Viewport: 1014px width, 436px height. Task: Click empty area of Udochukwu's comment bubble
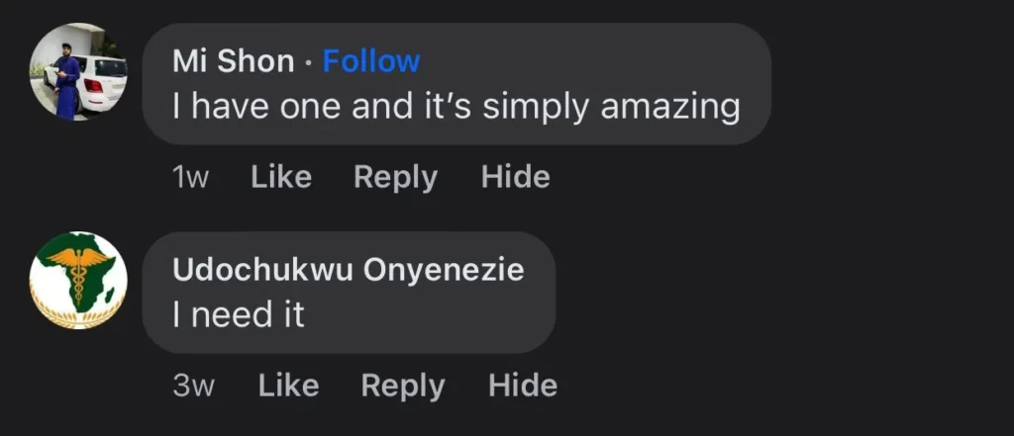tap(446, 316)
